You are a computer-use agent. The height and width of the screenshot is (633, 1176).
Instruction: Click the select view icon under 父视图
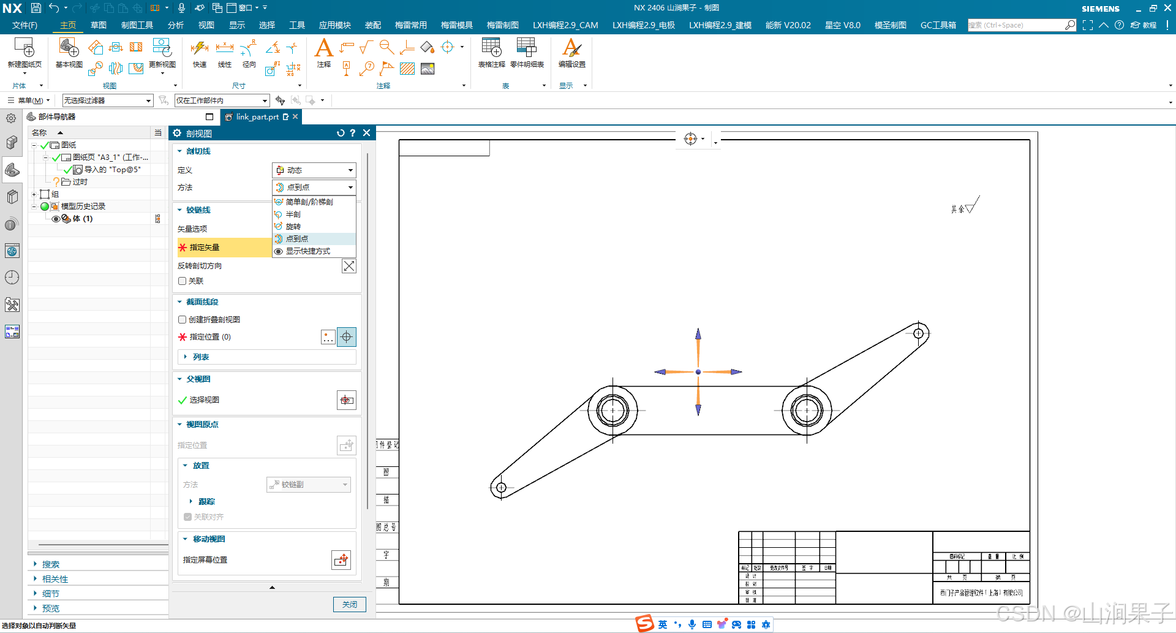346,400
